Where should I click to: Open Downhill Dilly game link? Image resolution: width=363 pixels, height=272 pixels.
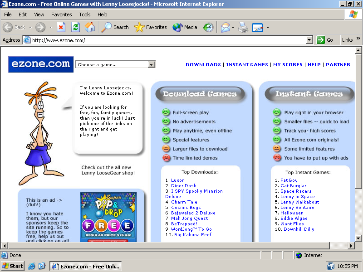tap(299, 229)
